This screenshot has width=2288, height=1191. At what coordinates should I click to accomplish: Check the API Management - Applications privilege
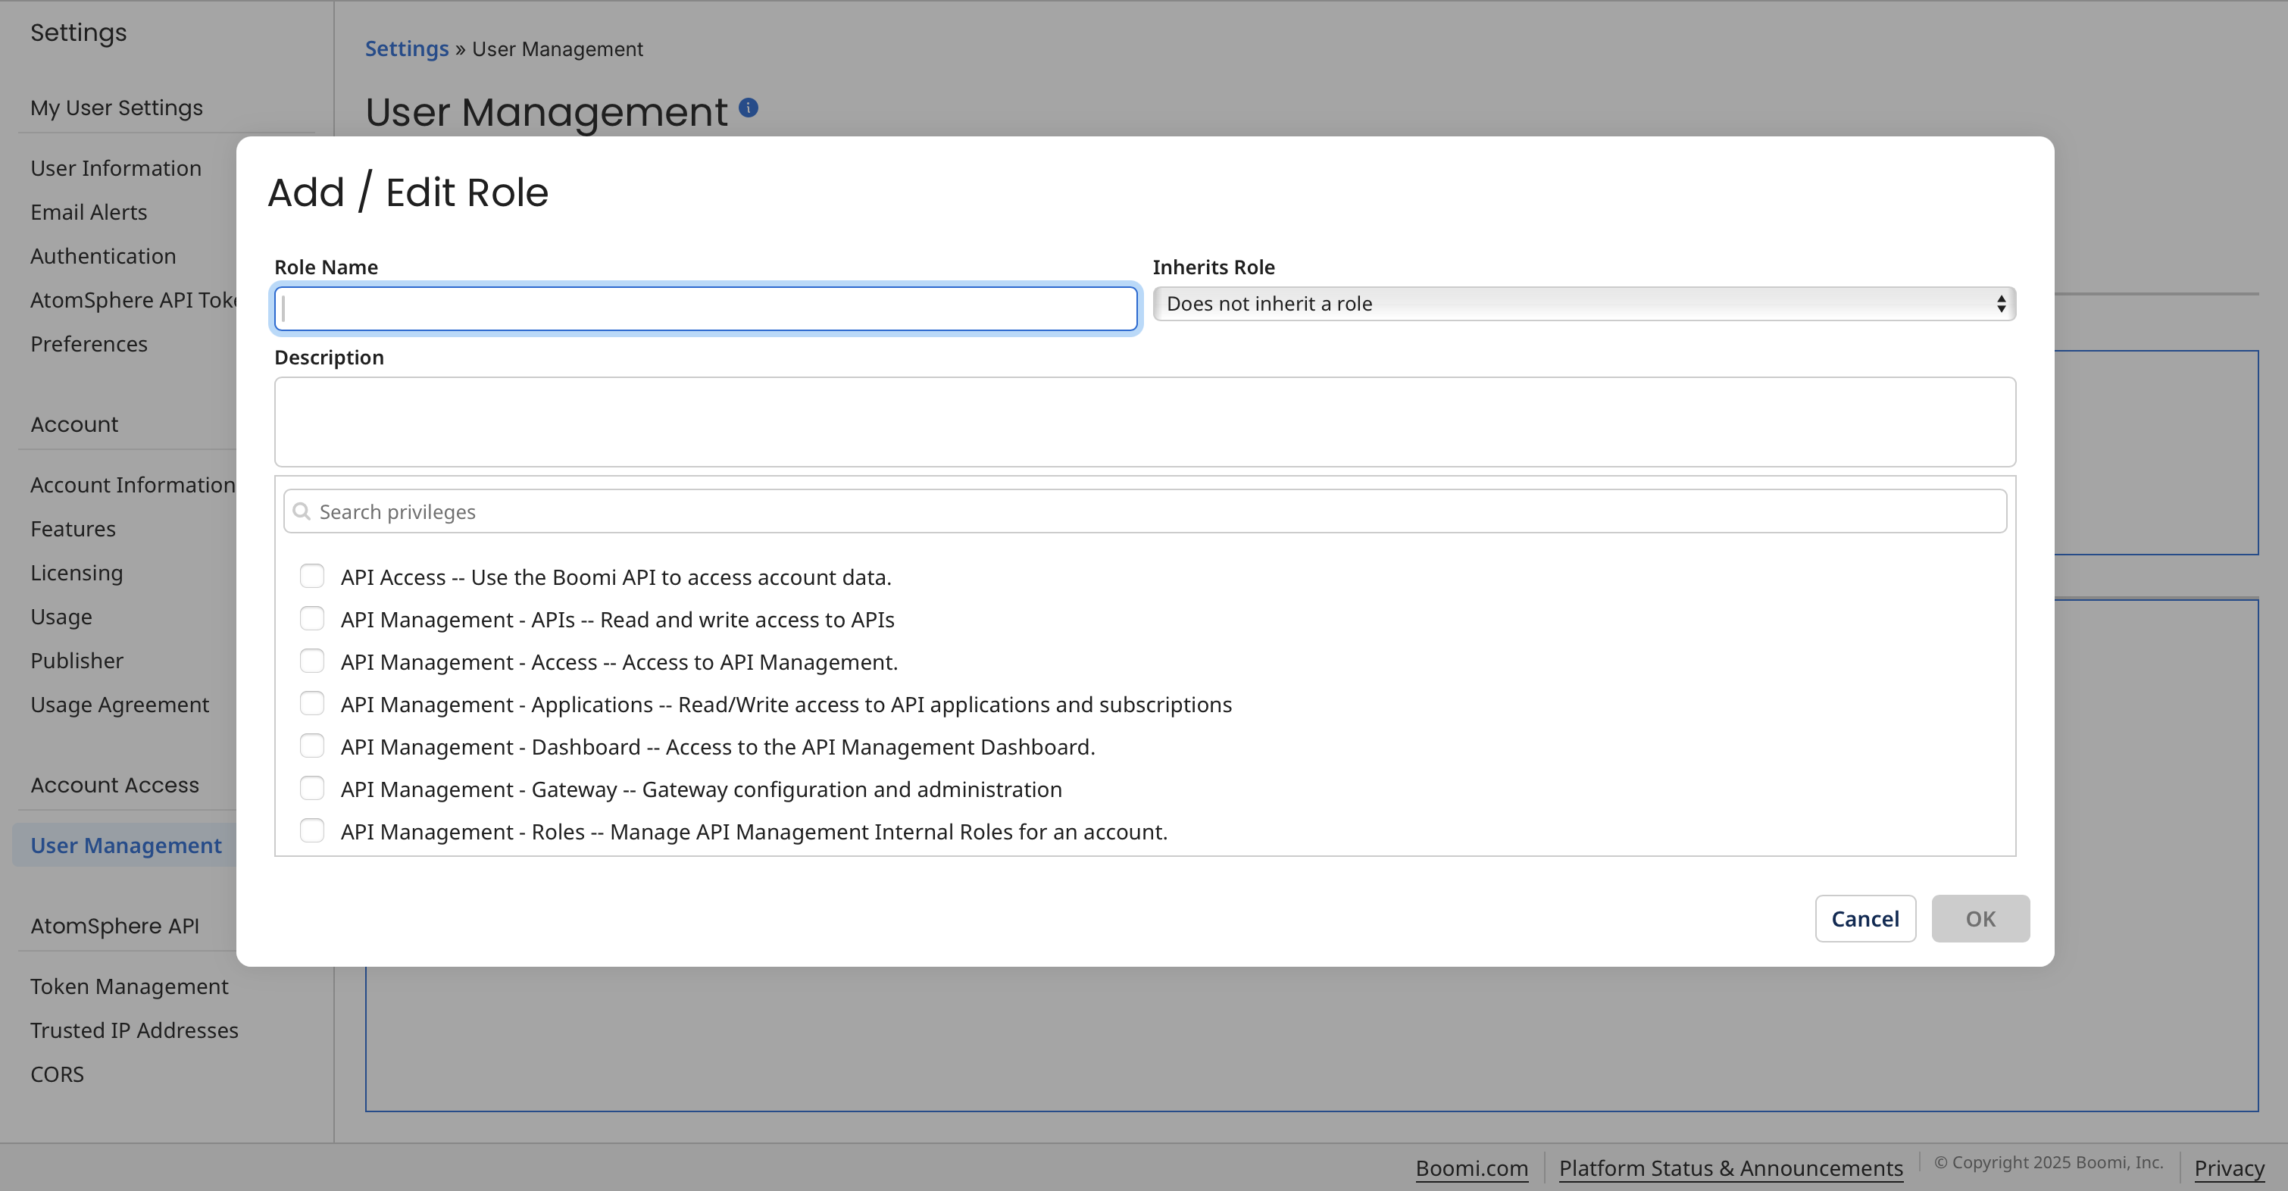[311, 702]
